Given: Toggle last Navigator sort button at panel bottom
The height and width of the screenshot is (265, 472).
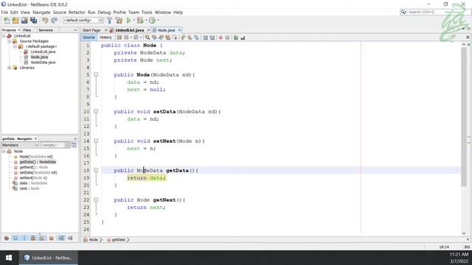Looking at the screenshot, I should [x=70, y=239].
